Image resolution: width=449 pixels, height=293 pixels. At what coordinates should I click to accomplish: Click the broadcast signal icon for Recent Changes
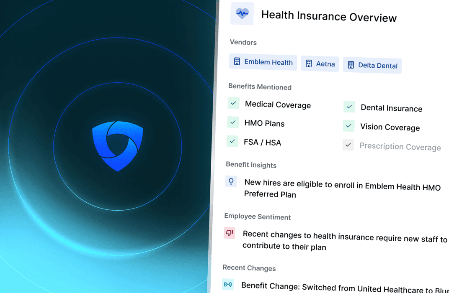point(228,285)
